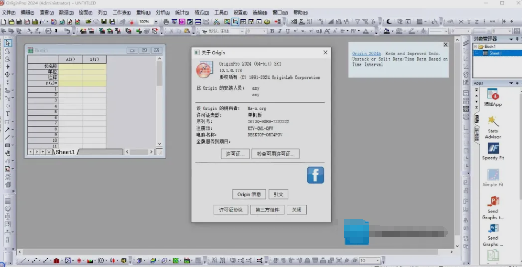Click the 第三方组件 button
The width and height of the screenshot is (522, 267).
268,210
